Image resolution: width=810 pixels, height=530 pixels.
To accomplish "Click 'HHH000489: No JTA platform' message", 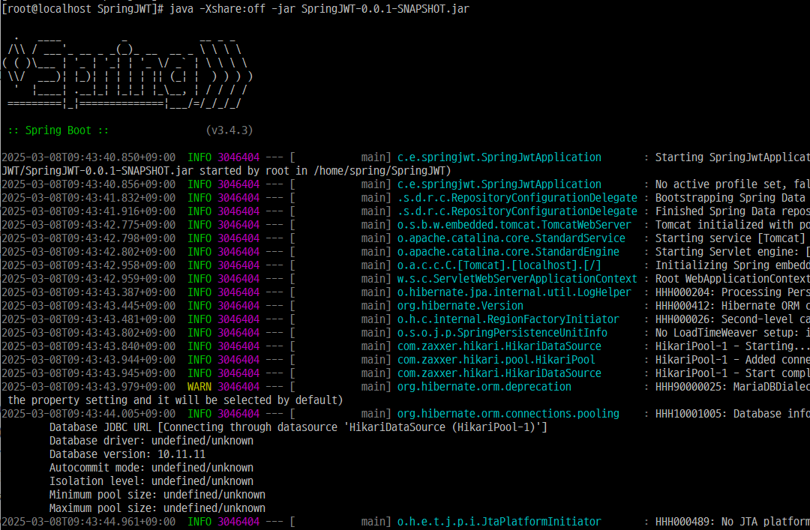I will click(732, 522).
